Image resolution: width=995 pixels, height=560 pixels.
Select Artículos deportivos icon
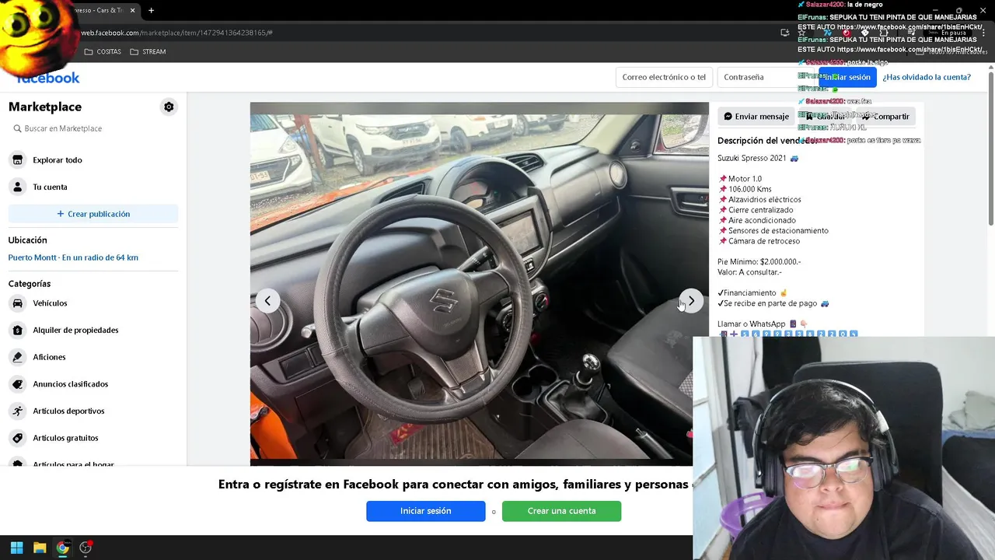(18, 411)
